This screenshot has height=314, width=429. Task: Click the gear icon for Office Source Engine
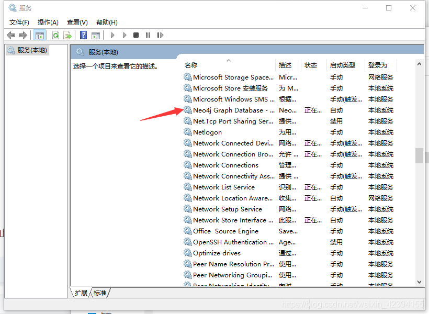click(188, 231)
